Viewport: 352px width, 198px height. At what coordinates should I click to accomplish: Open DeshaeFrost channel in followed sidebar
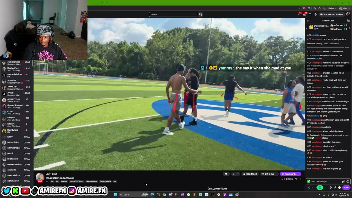pyautogui.click(x=16, y=69)
